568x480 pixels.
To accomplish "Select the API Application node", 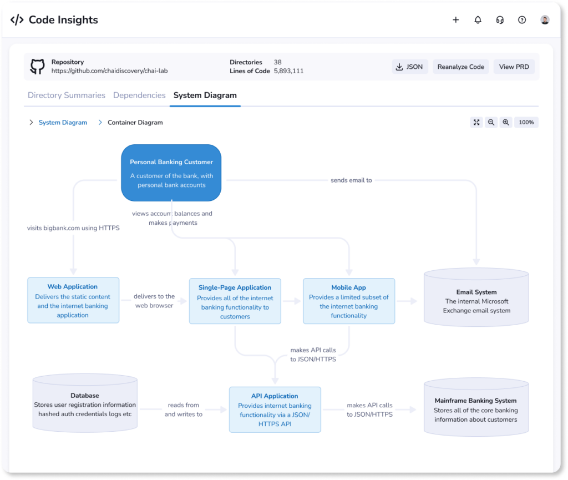I will coord(275,410).
